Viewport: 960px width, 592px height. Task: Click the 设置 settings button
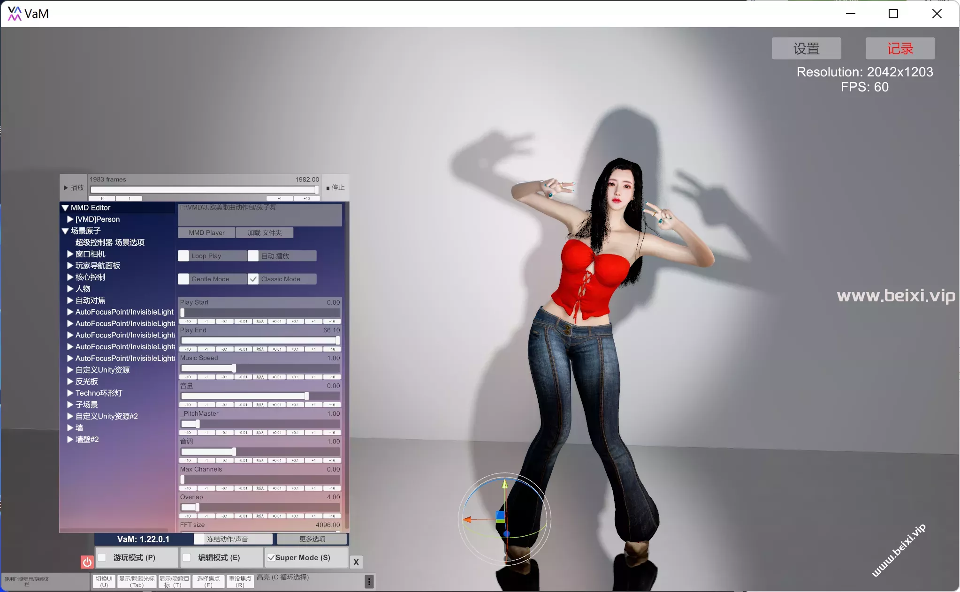(806, 48)
